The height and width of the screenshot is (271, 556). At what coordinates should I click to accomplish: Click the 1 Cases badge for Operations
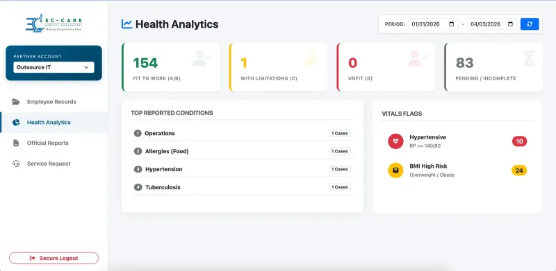tap(340, 133)
